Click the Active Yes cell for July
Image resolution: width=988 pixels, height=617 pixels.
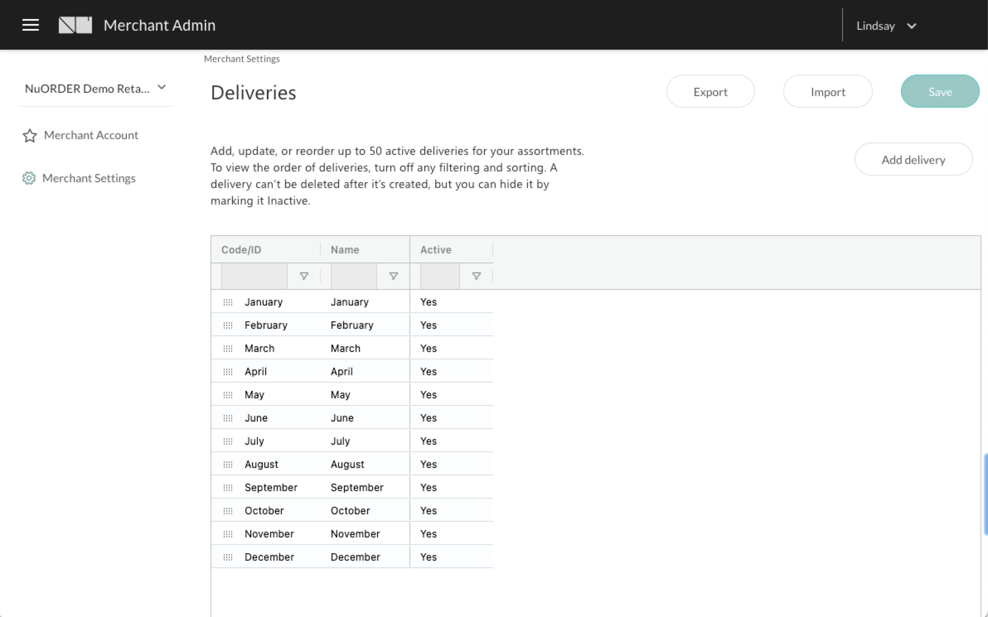tap(451, 441)
